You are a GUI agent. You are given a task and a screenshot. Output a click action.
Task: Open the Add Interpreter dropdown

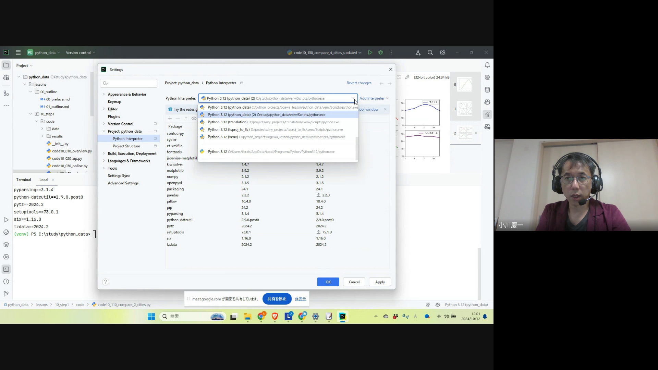pos(374,98)
